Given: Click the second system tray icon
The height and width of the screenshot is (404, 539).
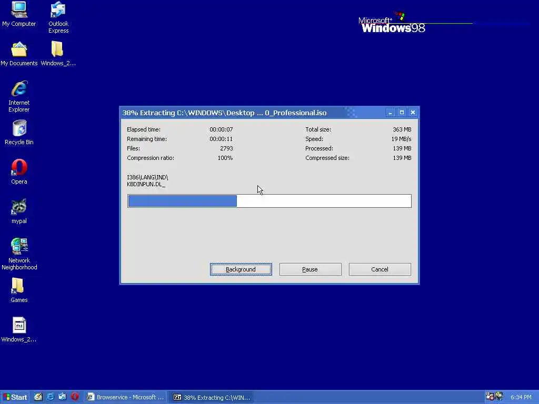Looking at the screenshot, I should click(x=499, y=397).
